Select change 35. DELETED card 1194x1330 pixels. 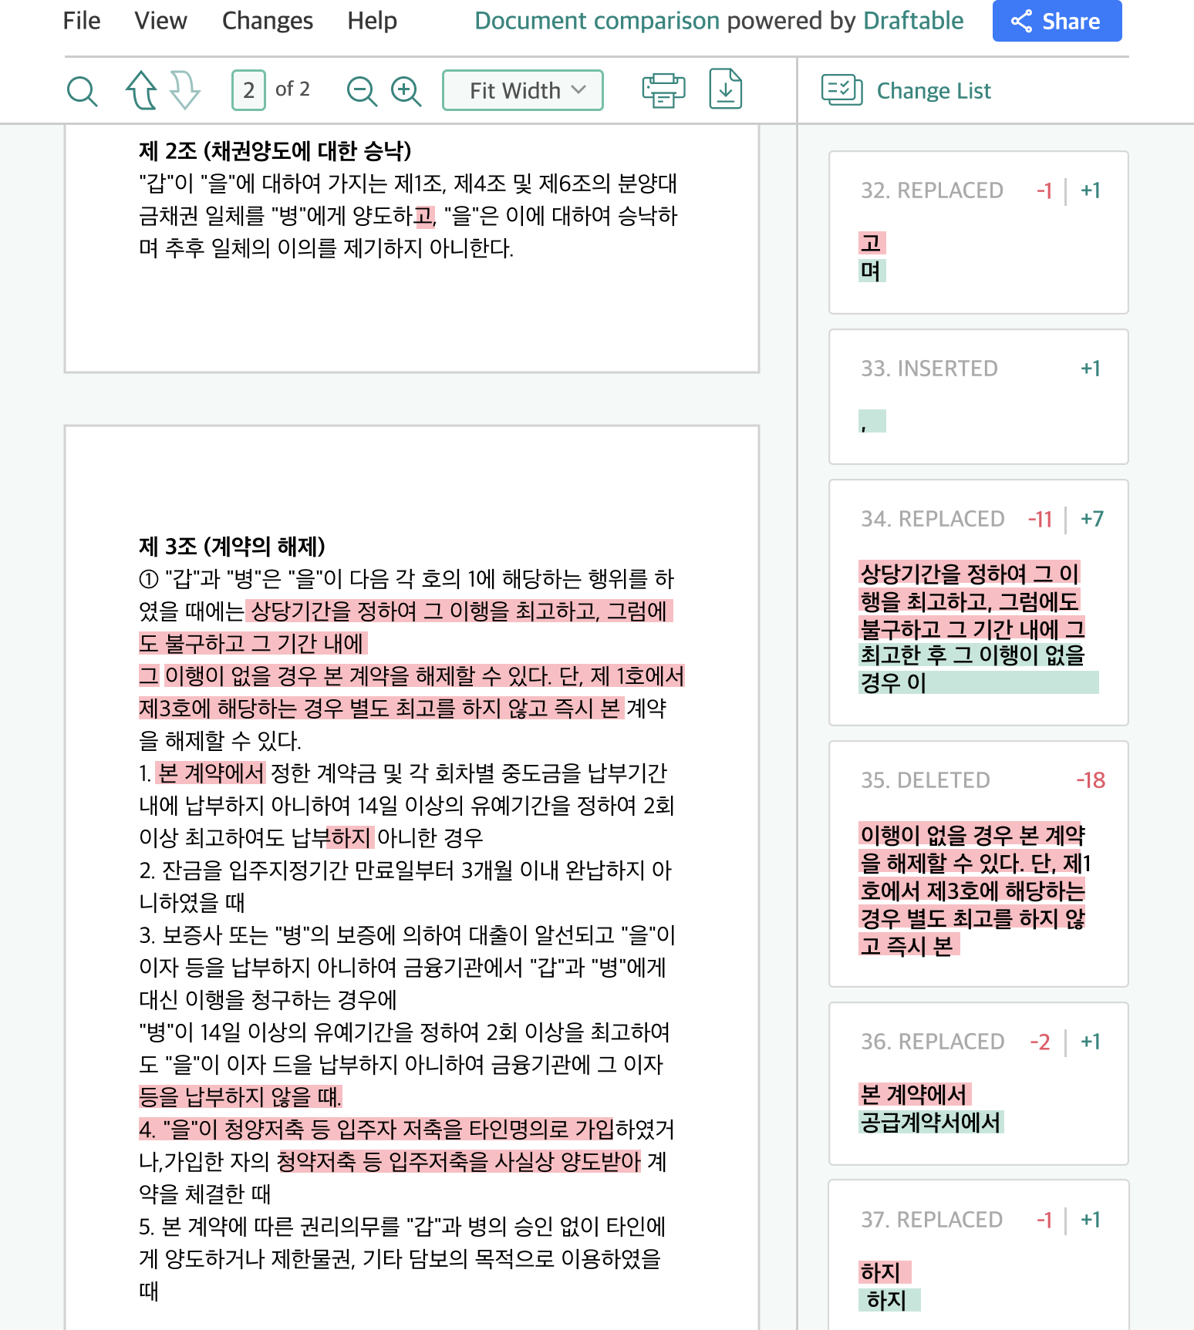978,864
